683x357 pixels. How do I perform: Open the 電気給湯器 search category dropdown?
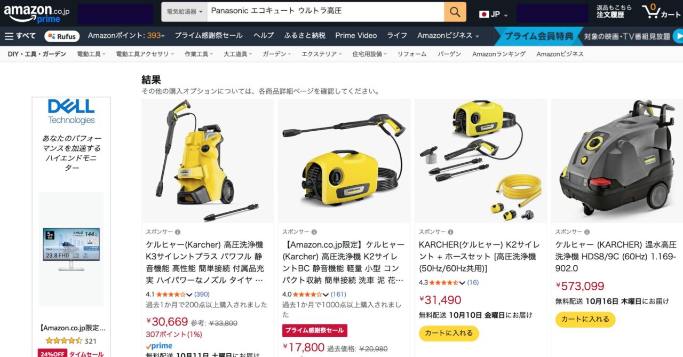(181, 12)
